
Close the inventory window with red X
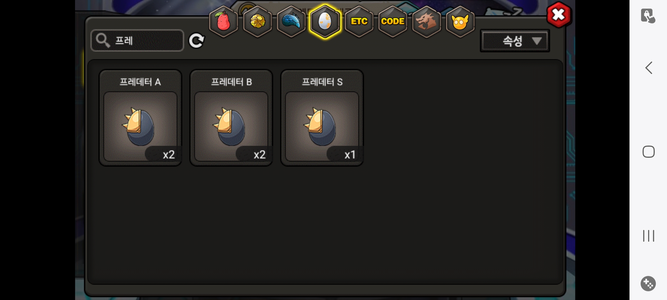pyautogui.click(x=559, y=15)
